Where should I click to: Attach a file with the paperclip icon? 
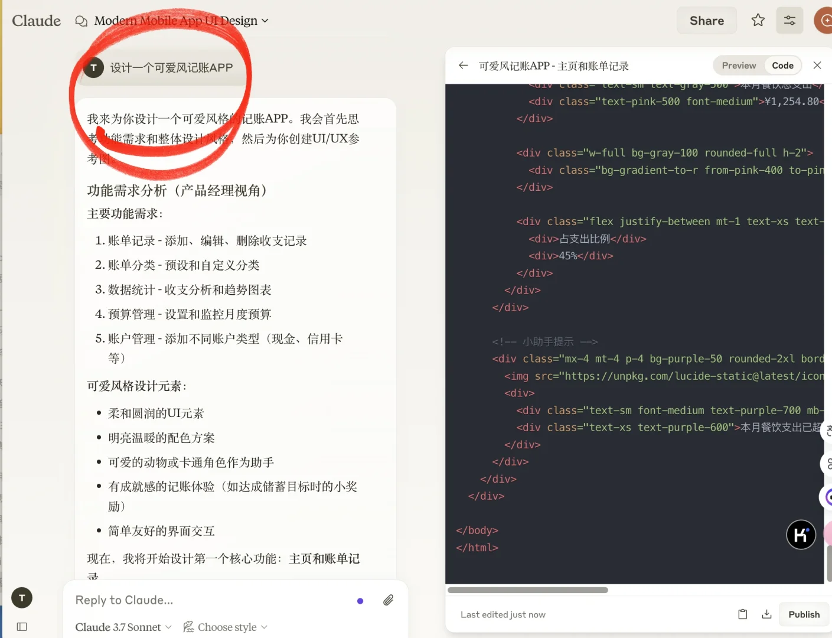(x=388, y=600)
